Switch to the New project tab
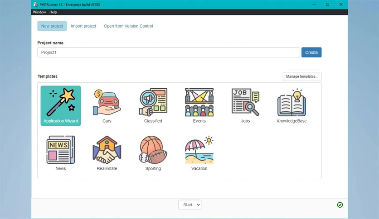The height and width of the screenshot is (219, 379). pyautogui.click(x=52, y=26)
